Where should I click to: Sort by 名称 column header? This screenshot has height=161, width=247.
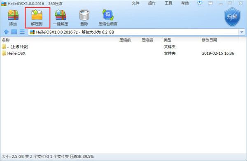pos(6,40)
